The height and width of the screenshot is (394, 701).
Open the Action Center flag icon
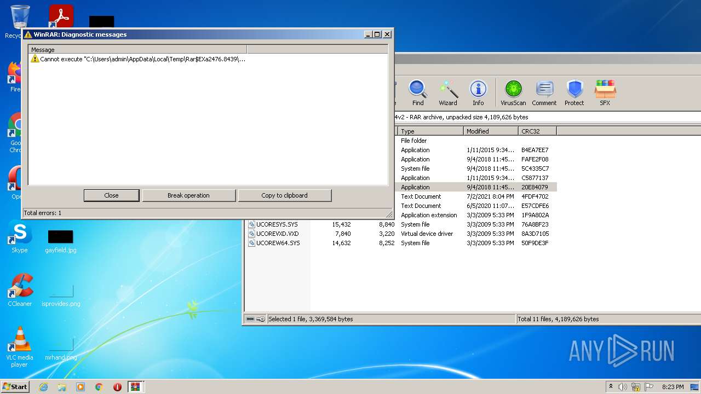point(649,387)
